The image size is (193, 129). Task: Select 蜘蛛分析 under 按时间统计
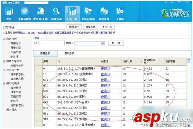(x=16, y=88)
